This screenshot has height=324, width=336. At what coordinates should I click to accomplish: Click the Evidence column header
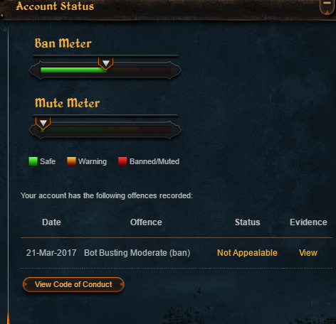coord(308,222)
